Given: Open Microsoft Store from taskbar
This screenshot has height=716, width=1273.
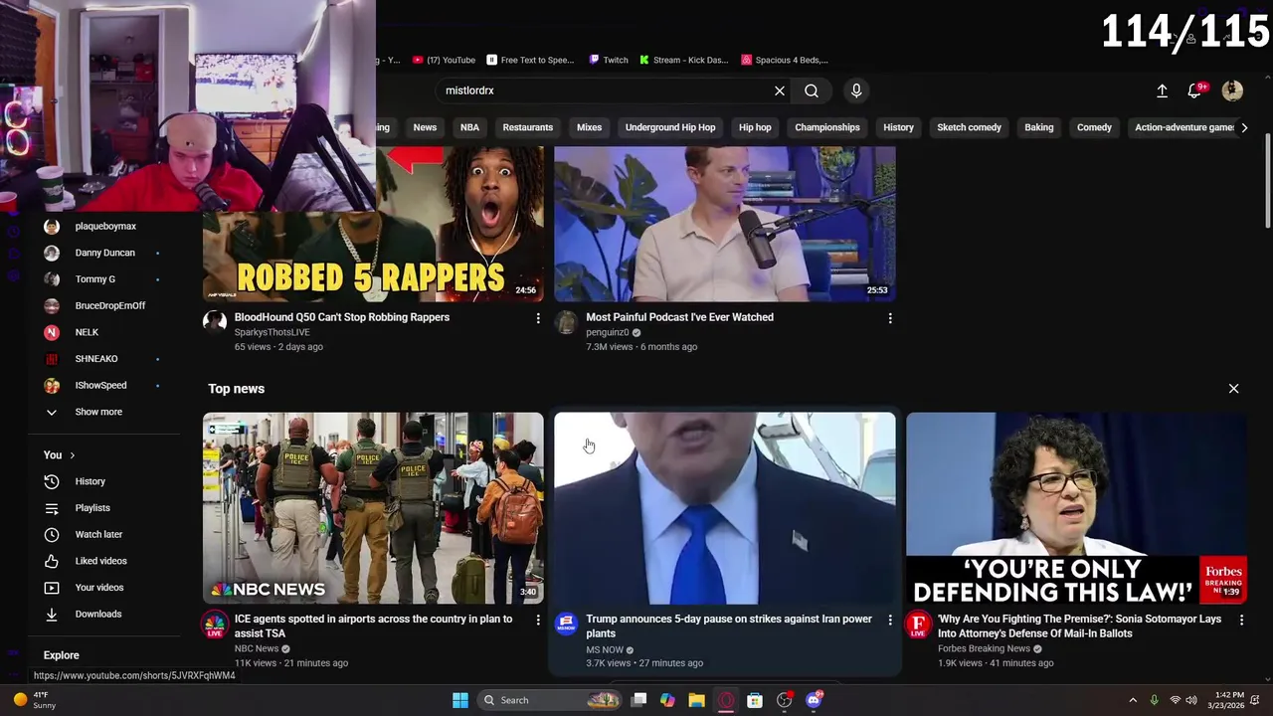Looking at the screenshot, I should coord(755,700).
